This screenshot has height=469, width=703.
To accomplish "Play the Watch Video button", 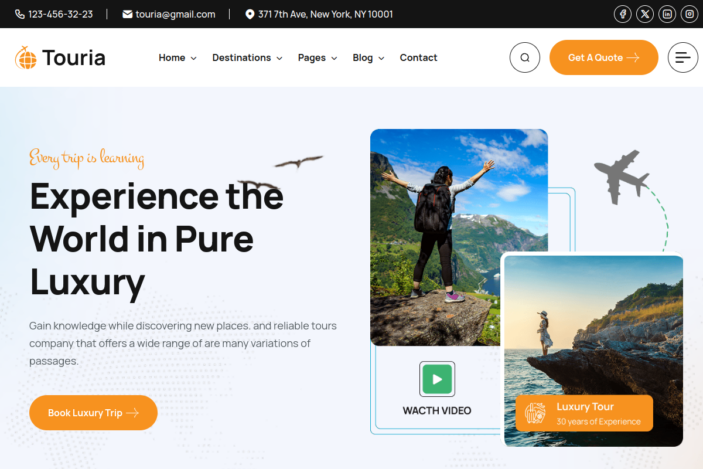I will (x=437, y=379).
